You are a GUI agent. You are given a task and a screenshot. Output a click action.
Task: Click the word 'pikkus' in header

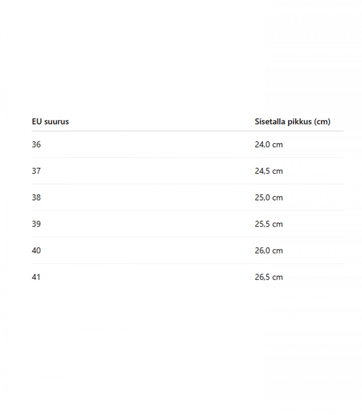(299, 122)
